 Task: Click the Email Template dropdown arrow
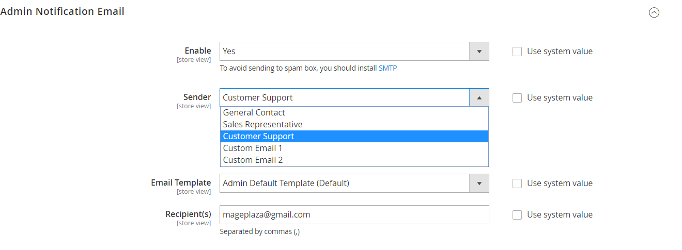(x=479, y=184)
